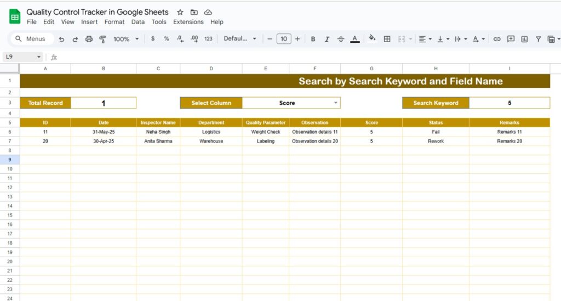Toggle strikethrough formatting
561x301 pixels.
tap(341, 39)
